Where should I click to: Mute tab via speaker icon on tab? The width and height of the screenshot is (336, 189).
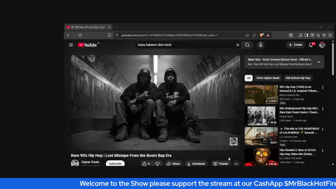(x=72, y=27)
